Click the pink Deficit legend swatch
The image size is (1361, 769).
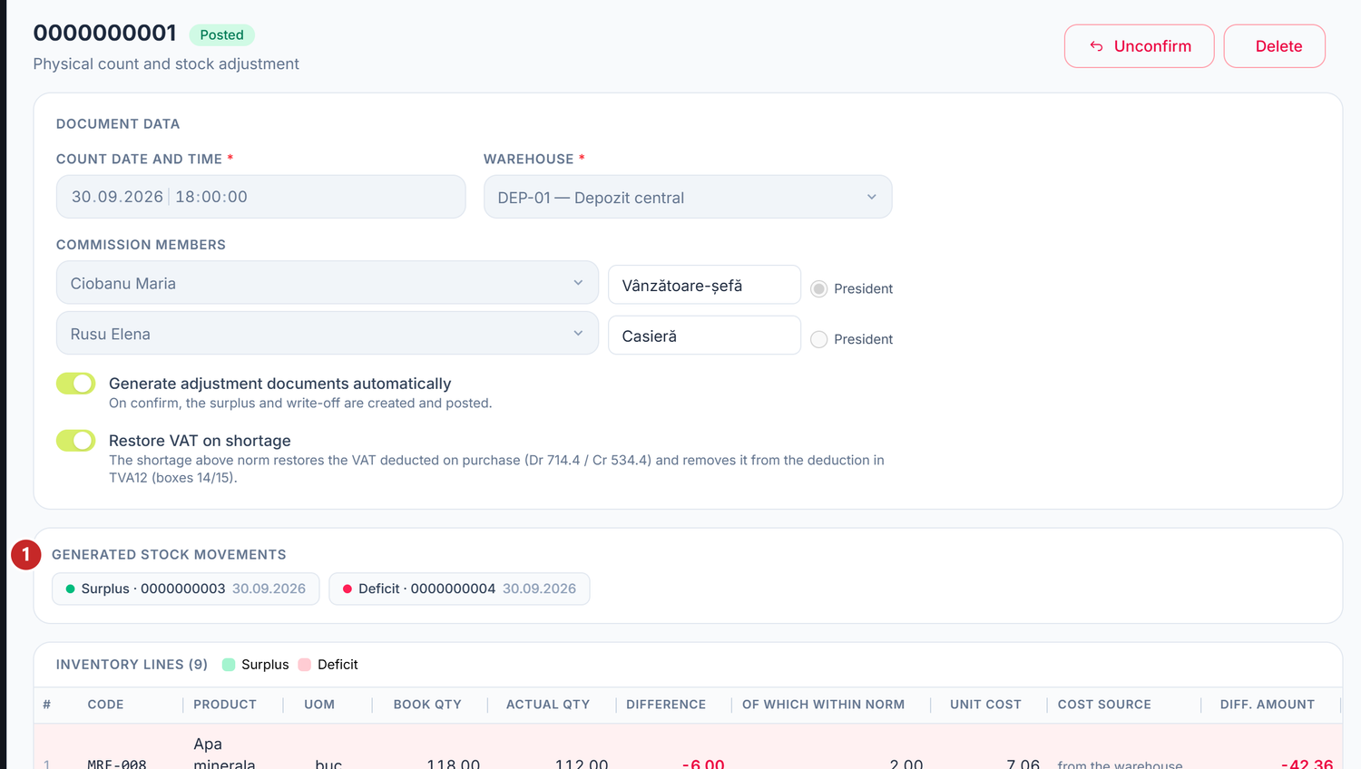click(305, 665)
